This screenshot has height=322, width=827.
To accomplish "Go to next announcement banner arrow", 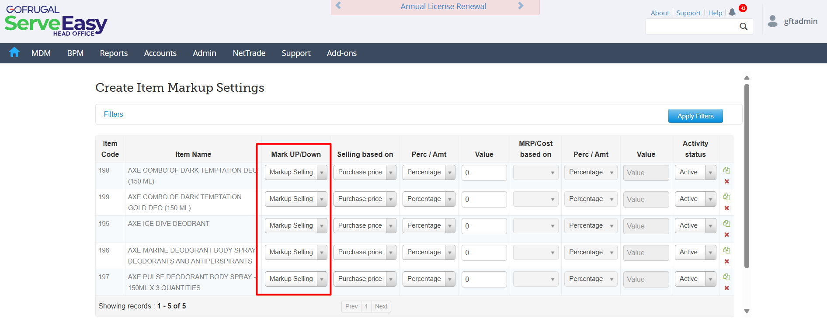I will (521, 6).
